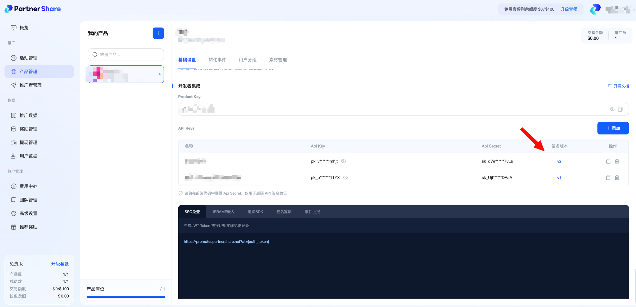Open 推广者管理 section
Image resolution: width=636 pixels, height=307 pixels.
tap(39, 85)
